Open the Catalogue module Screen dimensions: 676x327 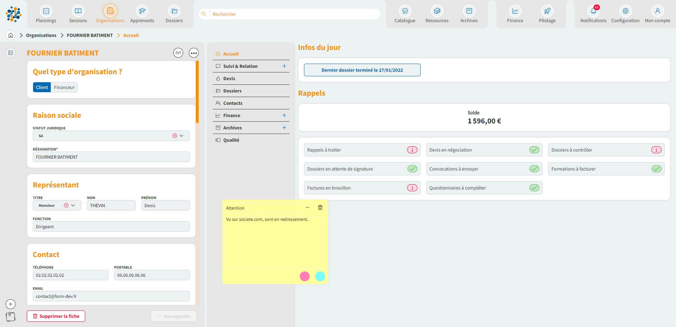point(405,13)
